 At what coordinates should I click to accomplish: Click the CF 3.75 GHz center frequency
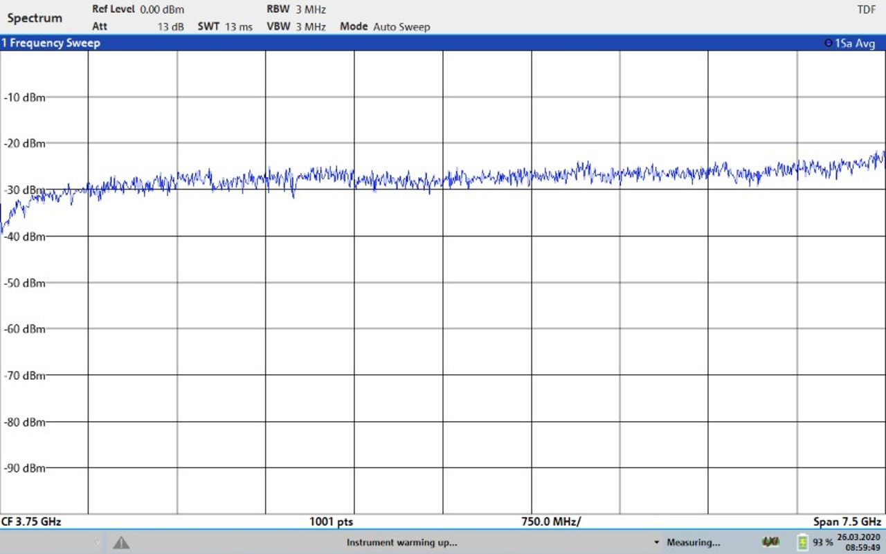31,521
